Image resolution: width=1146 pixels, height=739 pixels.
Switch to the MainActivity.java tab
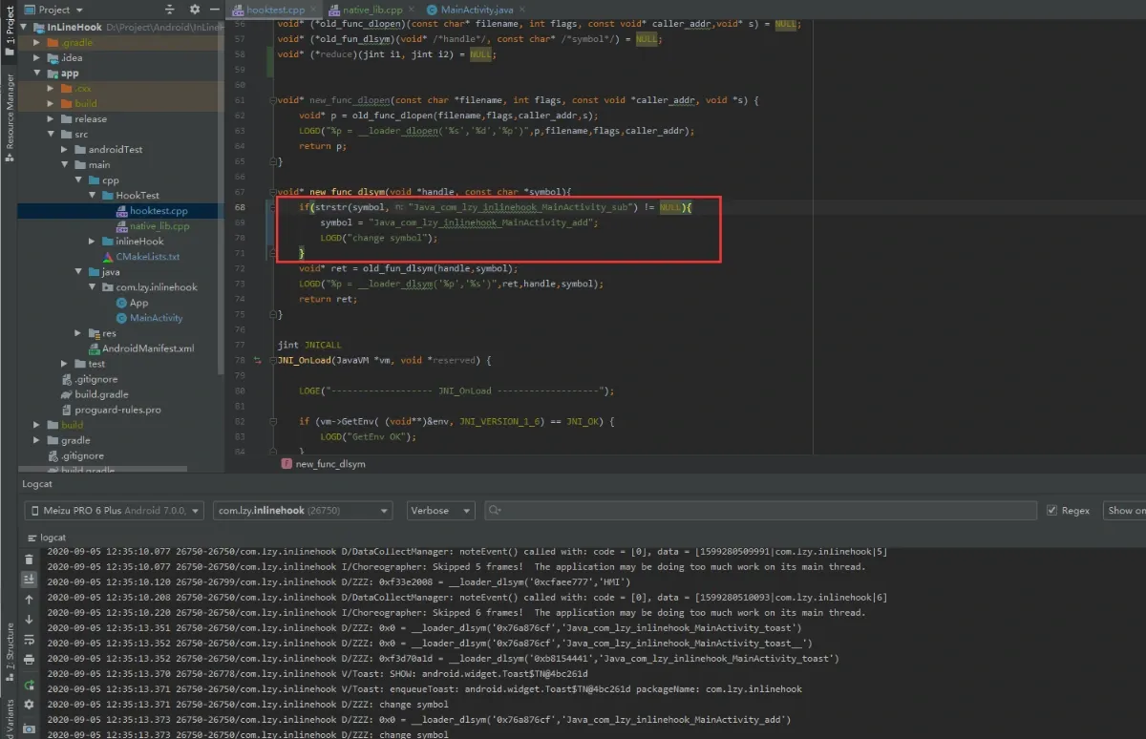pos(470,10)
